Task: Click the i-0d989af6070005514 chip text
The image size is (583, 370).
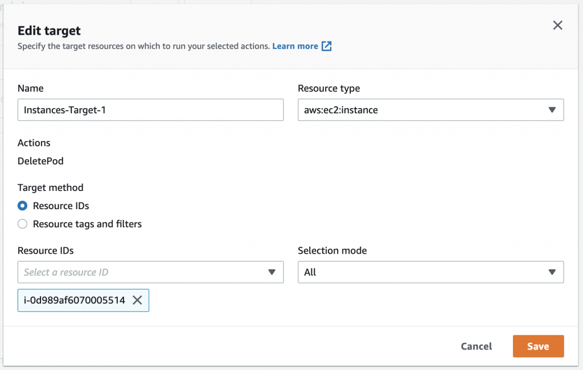Action: [x=74, y=300]
